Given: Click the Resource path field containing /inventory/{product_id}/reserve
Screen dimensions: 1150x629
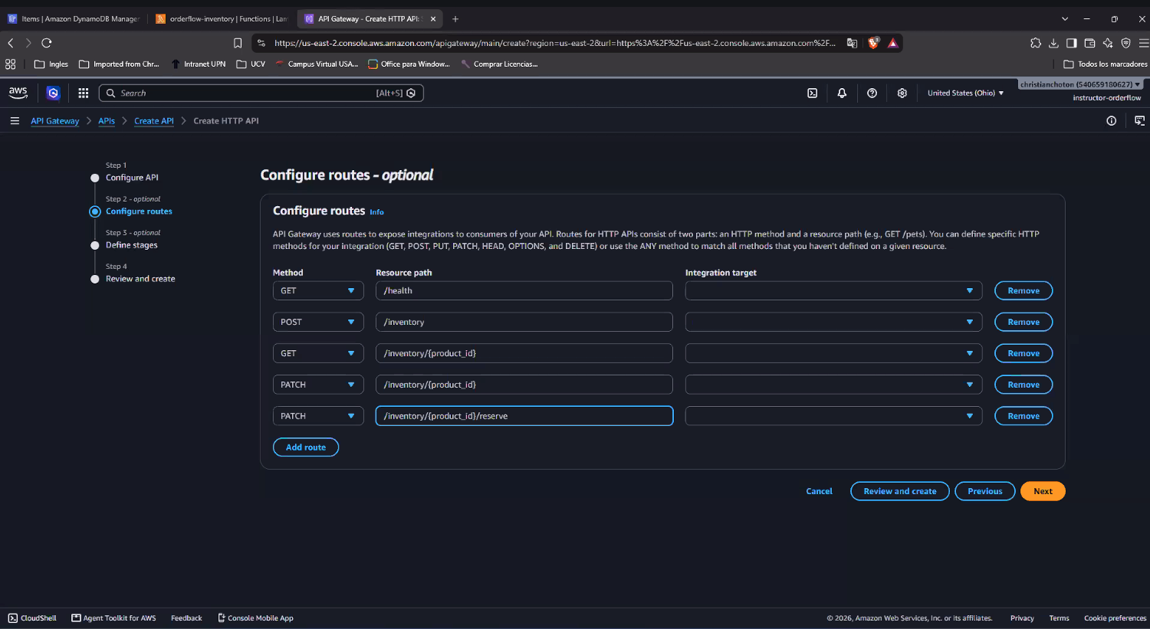Looking at the screenshot, I should (524, 416).
